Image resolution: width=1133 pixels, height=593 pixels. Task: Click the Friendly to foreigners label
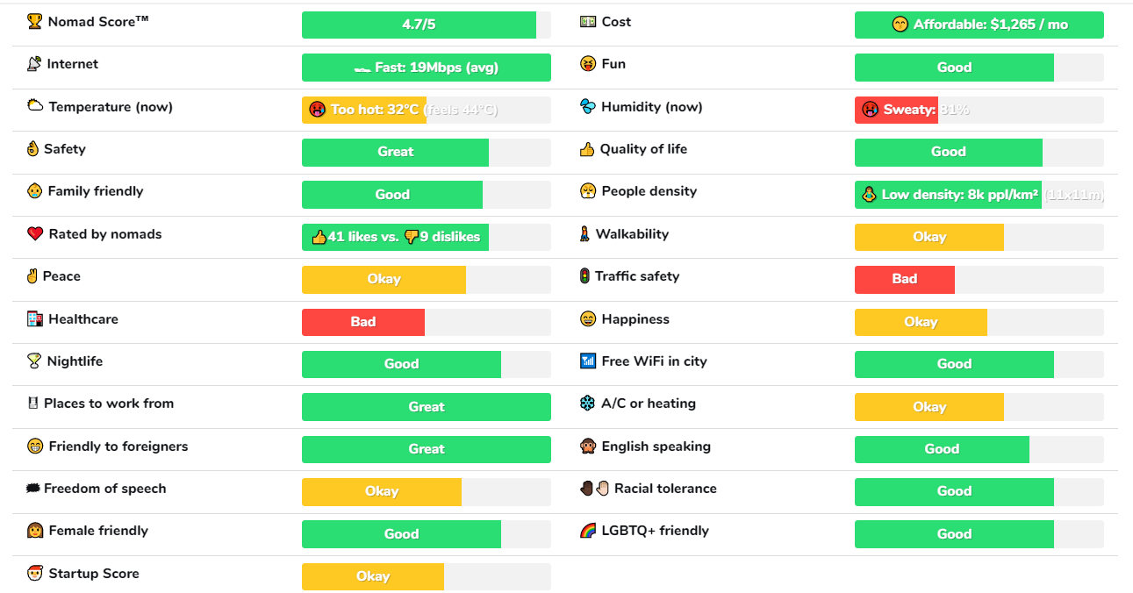118,447
